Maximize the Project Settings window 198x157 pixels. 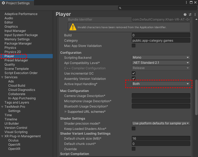point(191,2)
